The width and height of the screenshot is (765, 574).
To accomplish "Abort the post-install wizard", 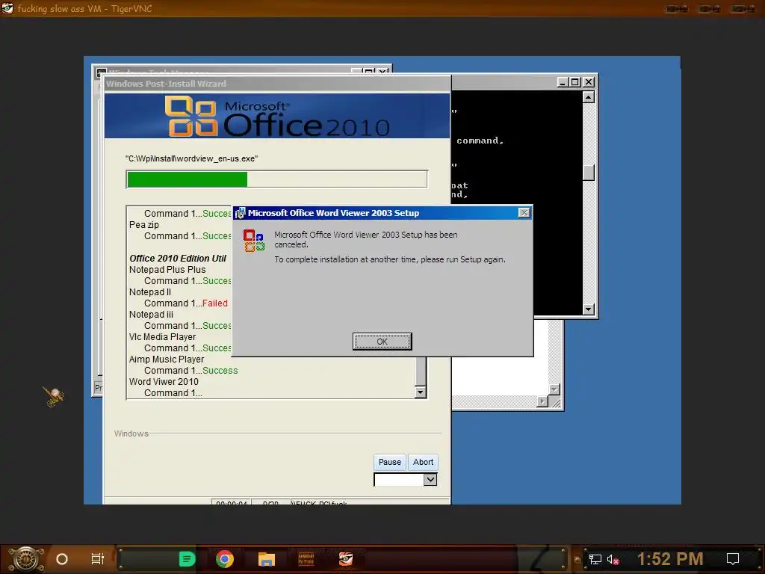I will click(x=423, y=462).
